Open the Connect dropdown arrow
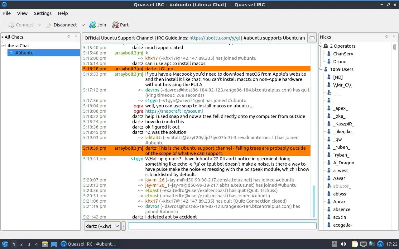Screen dimensions: 399x249 [x=39, y=25]
